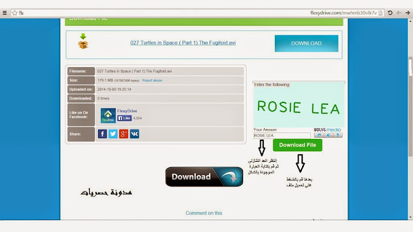Select the filename value text in table
This screenshot has height=232, width=413.
coord(135,71)
